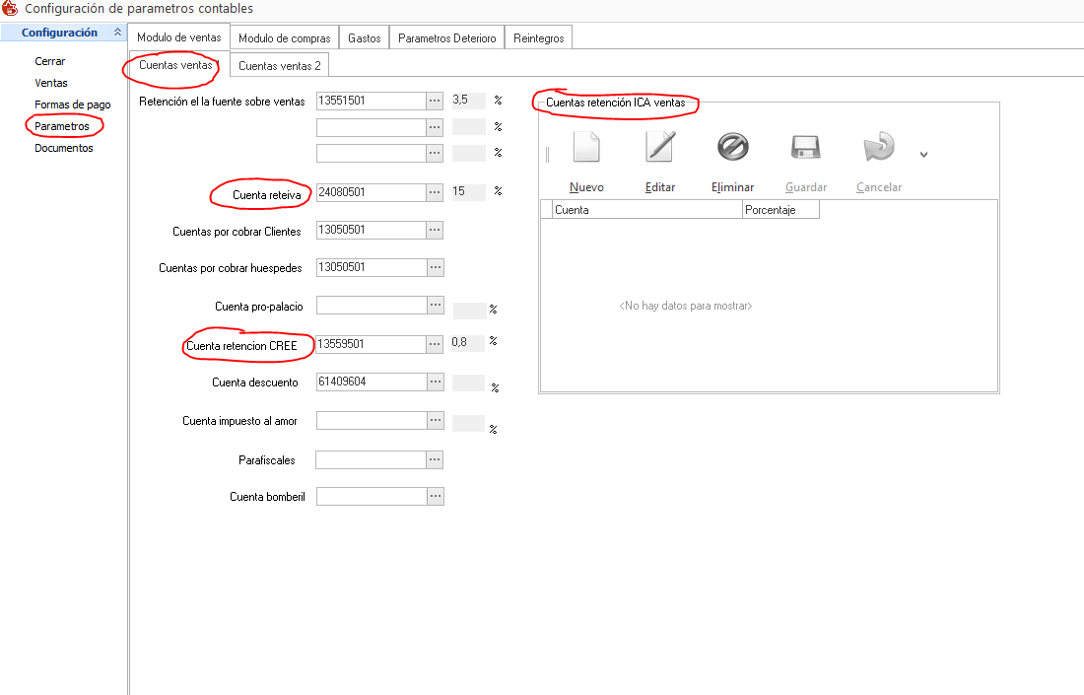Go to Formas de pago in sidebar
1084x695 pixels.
point(73,104)
